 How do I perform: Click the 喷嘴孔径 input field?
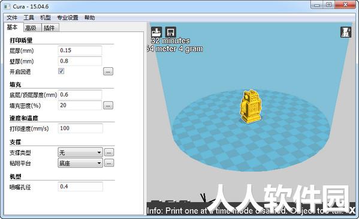80,187
